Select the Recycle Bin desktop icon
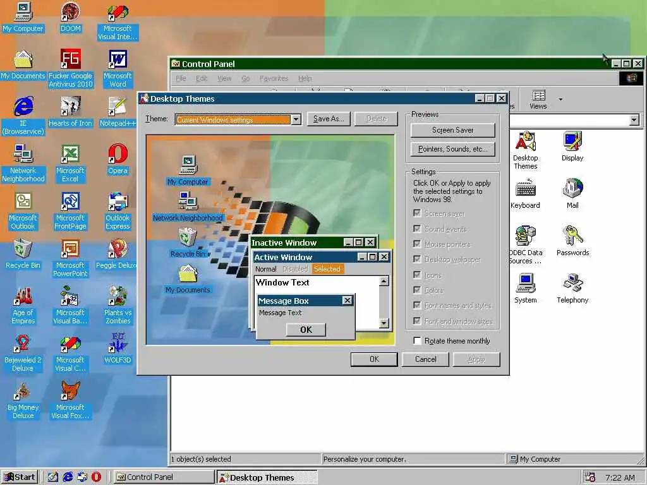Image resolution: width=647 pixels, height=485 pixels. [x=23, y=254]
